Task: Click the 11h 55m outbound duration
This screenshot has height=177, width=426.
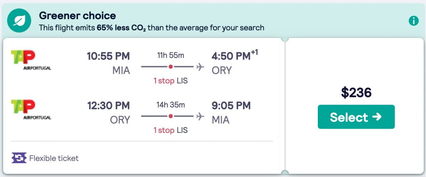Action: pyautogui.click(x=171, y=55)
